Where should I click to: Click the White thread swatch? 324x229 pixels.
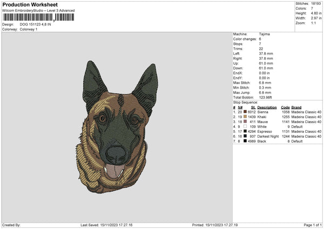coord(245,126)
